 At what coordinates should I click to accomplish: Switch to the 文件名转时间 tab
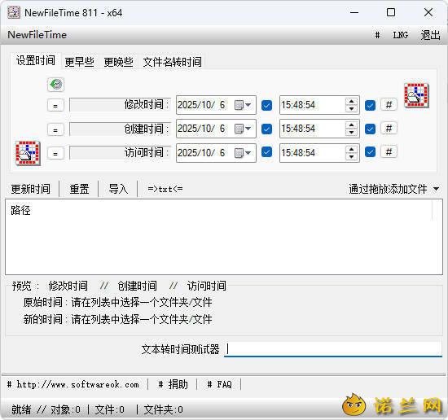(173, 62)
